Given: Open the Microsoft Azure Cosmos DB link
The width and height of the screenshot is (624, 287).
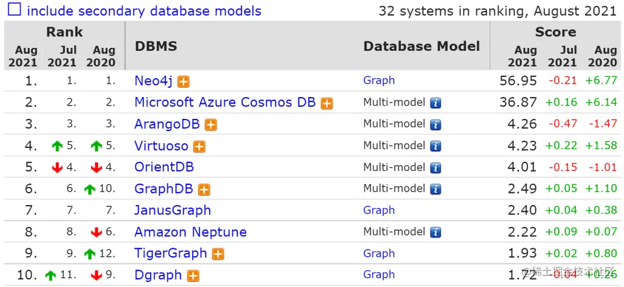Looking at the screenshot, I should pyautogui.click(x=225, y=103).
